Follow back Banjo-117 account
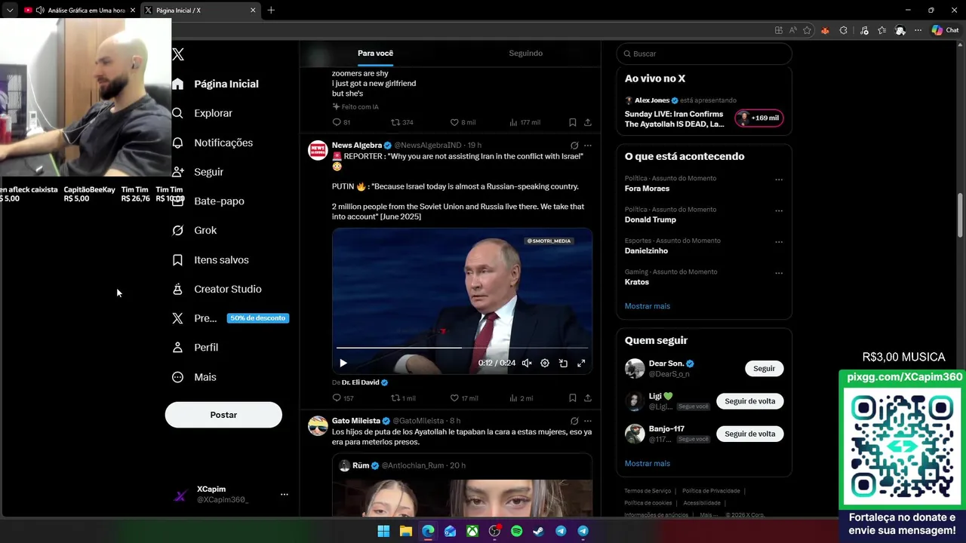966x543 pixels. coord(749,434)
